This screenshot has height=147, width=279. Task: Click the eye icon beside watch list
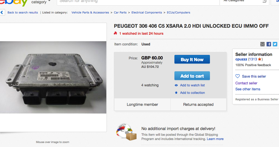[176, 85]
